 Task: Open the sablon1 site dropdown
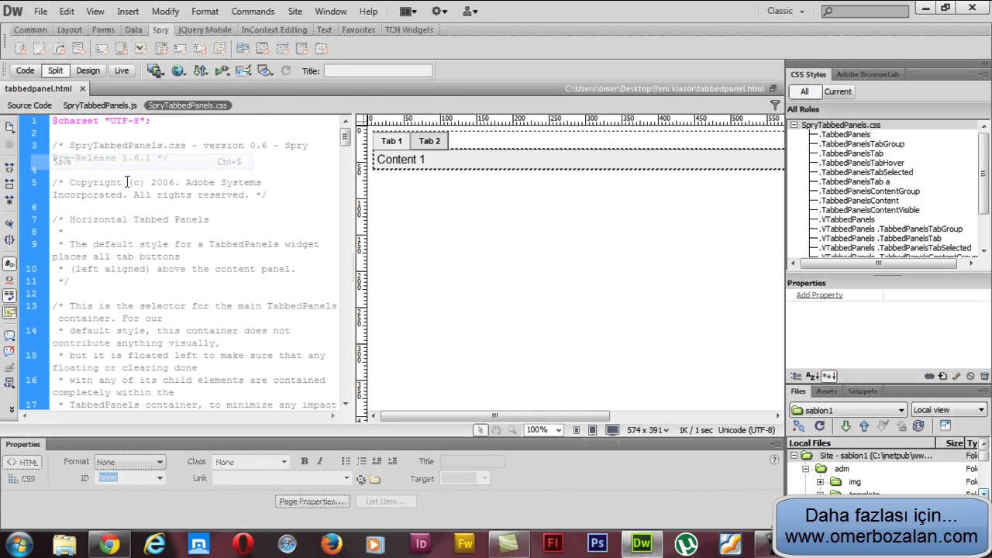pos(848,410)
